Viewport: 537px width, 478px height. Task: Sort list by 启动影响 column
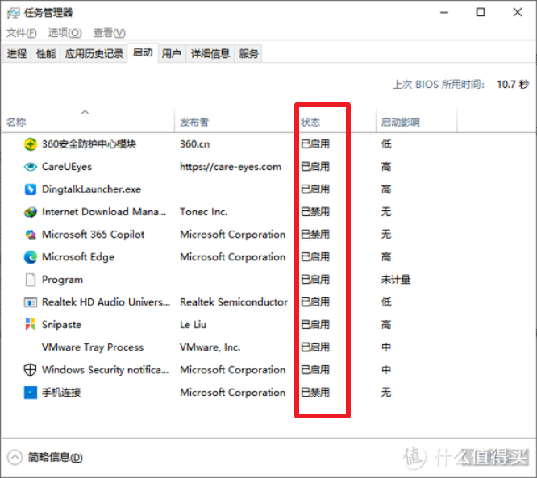[x=400, y=123]
